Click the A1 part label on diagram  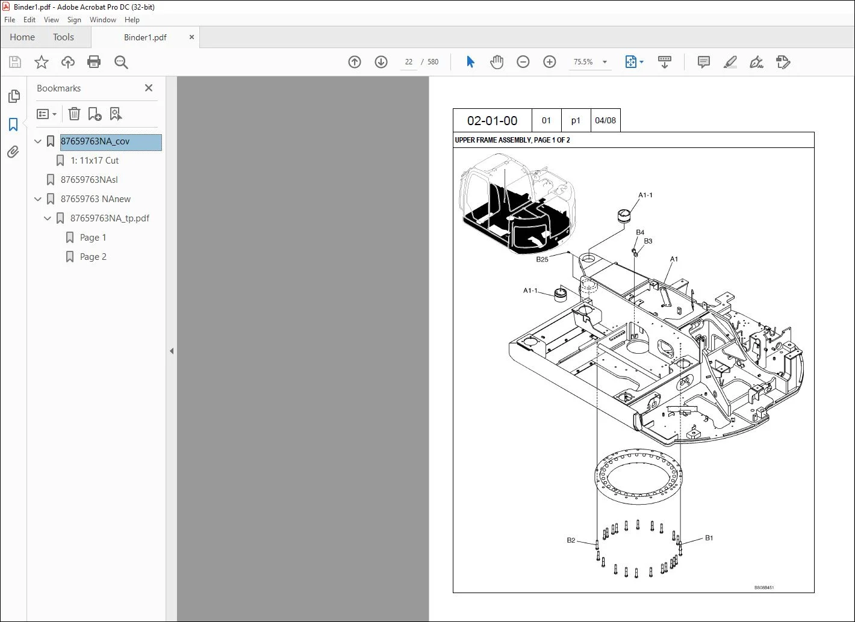(674, 259)
